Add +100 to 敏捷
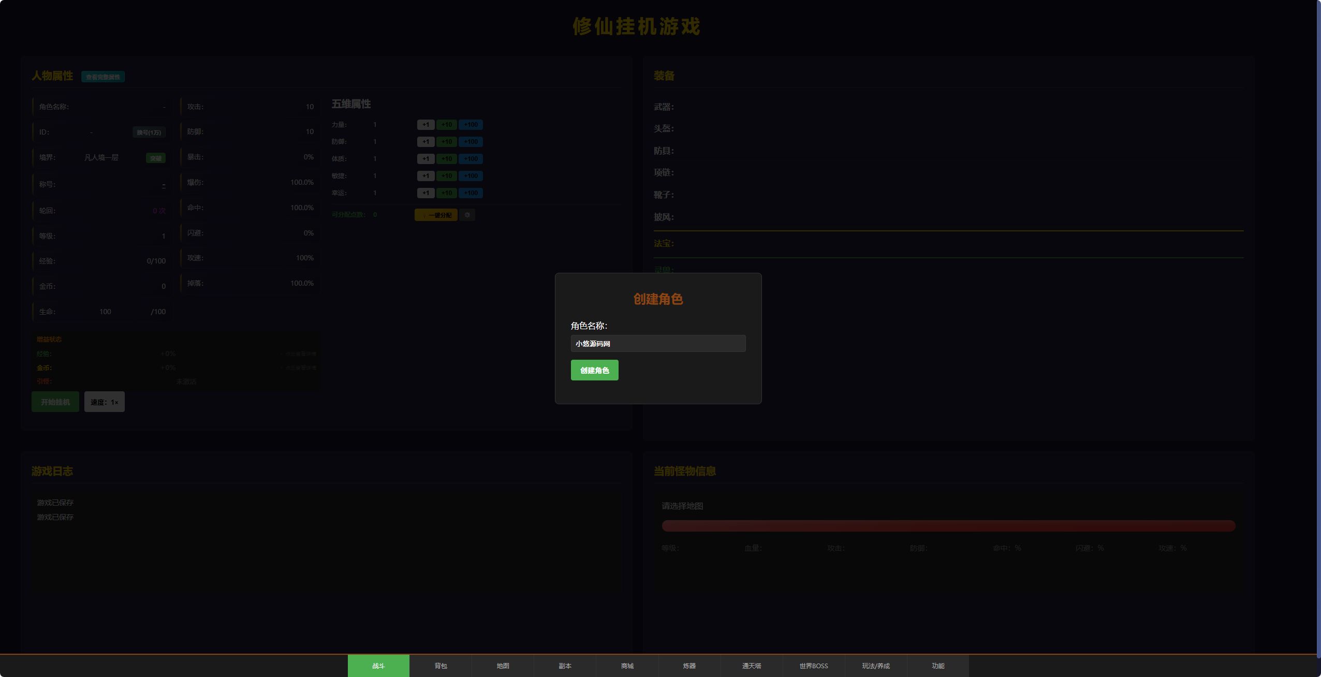 tap(471, 176)
